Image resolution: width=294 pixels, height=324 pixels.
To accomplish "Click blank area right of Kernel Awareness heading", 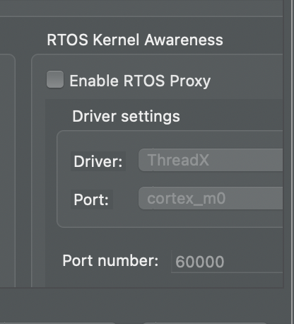I will tap(253, 40).
